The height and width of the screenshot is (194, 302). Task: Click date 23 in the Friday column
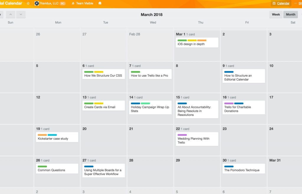[224, 129]
